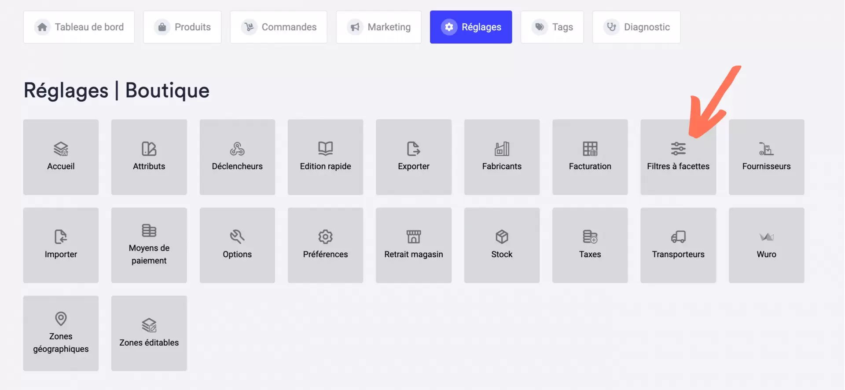
Task: Click the Retrait magasin label
Action: click(414, 254)
